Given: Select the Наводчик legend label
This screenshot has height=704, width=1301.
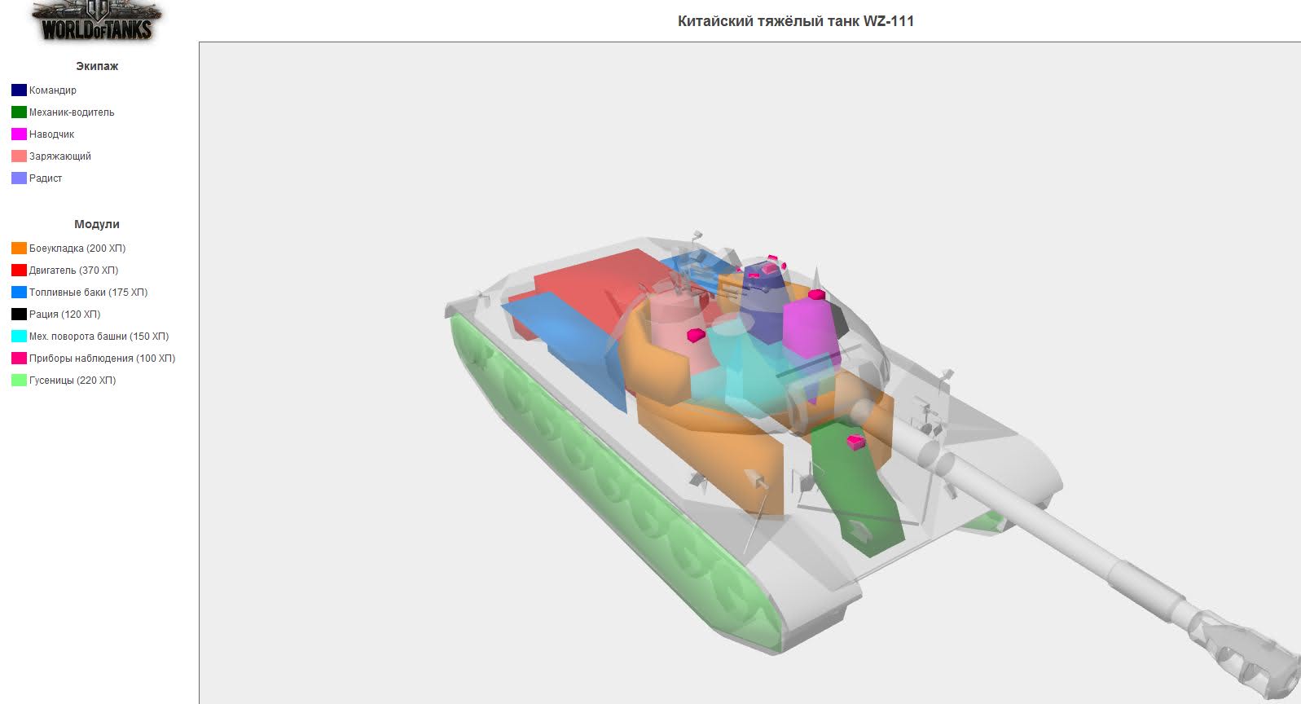Looking at the screenshot, I should click(x=52, y=134).
